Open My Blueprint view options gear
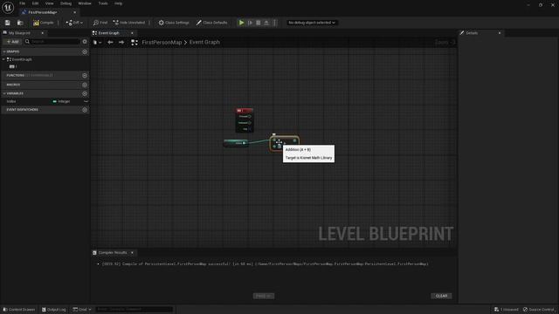This screenshot has height=314, width=559. pyautogui.click(x=85, y=42)
